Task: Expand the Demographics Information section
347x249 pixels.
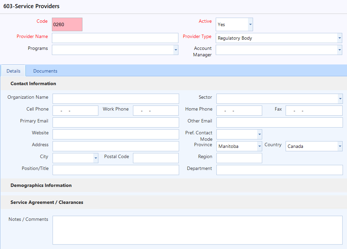Action: [x=174, y=186]
